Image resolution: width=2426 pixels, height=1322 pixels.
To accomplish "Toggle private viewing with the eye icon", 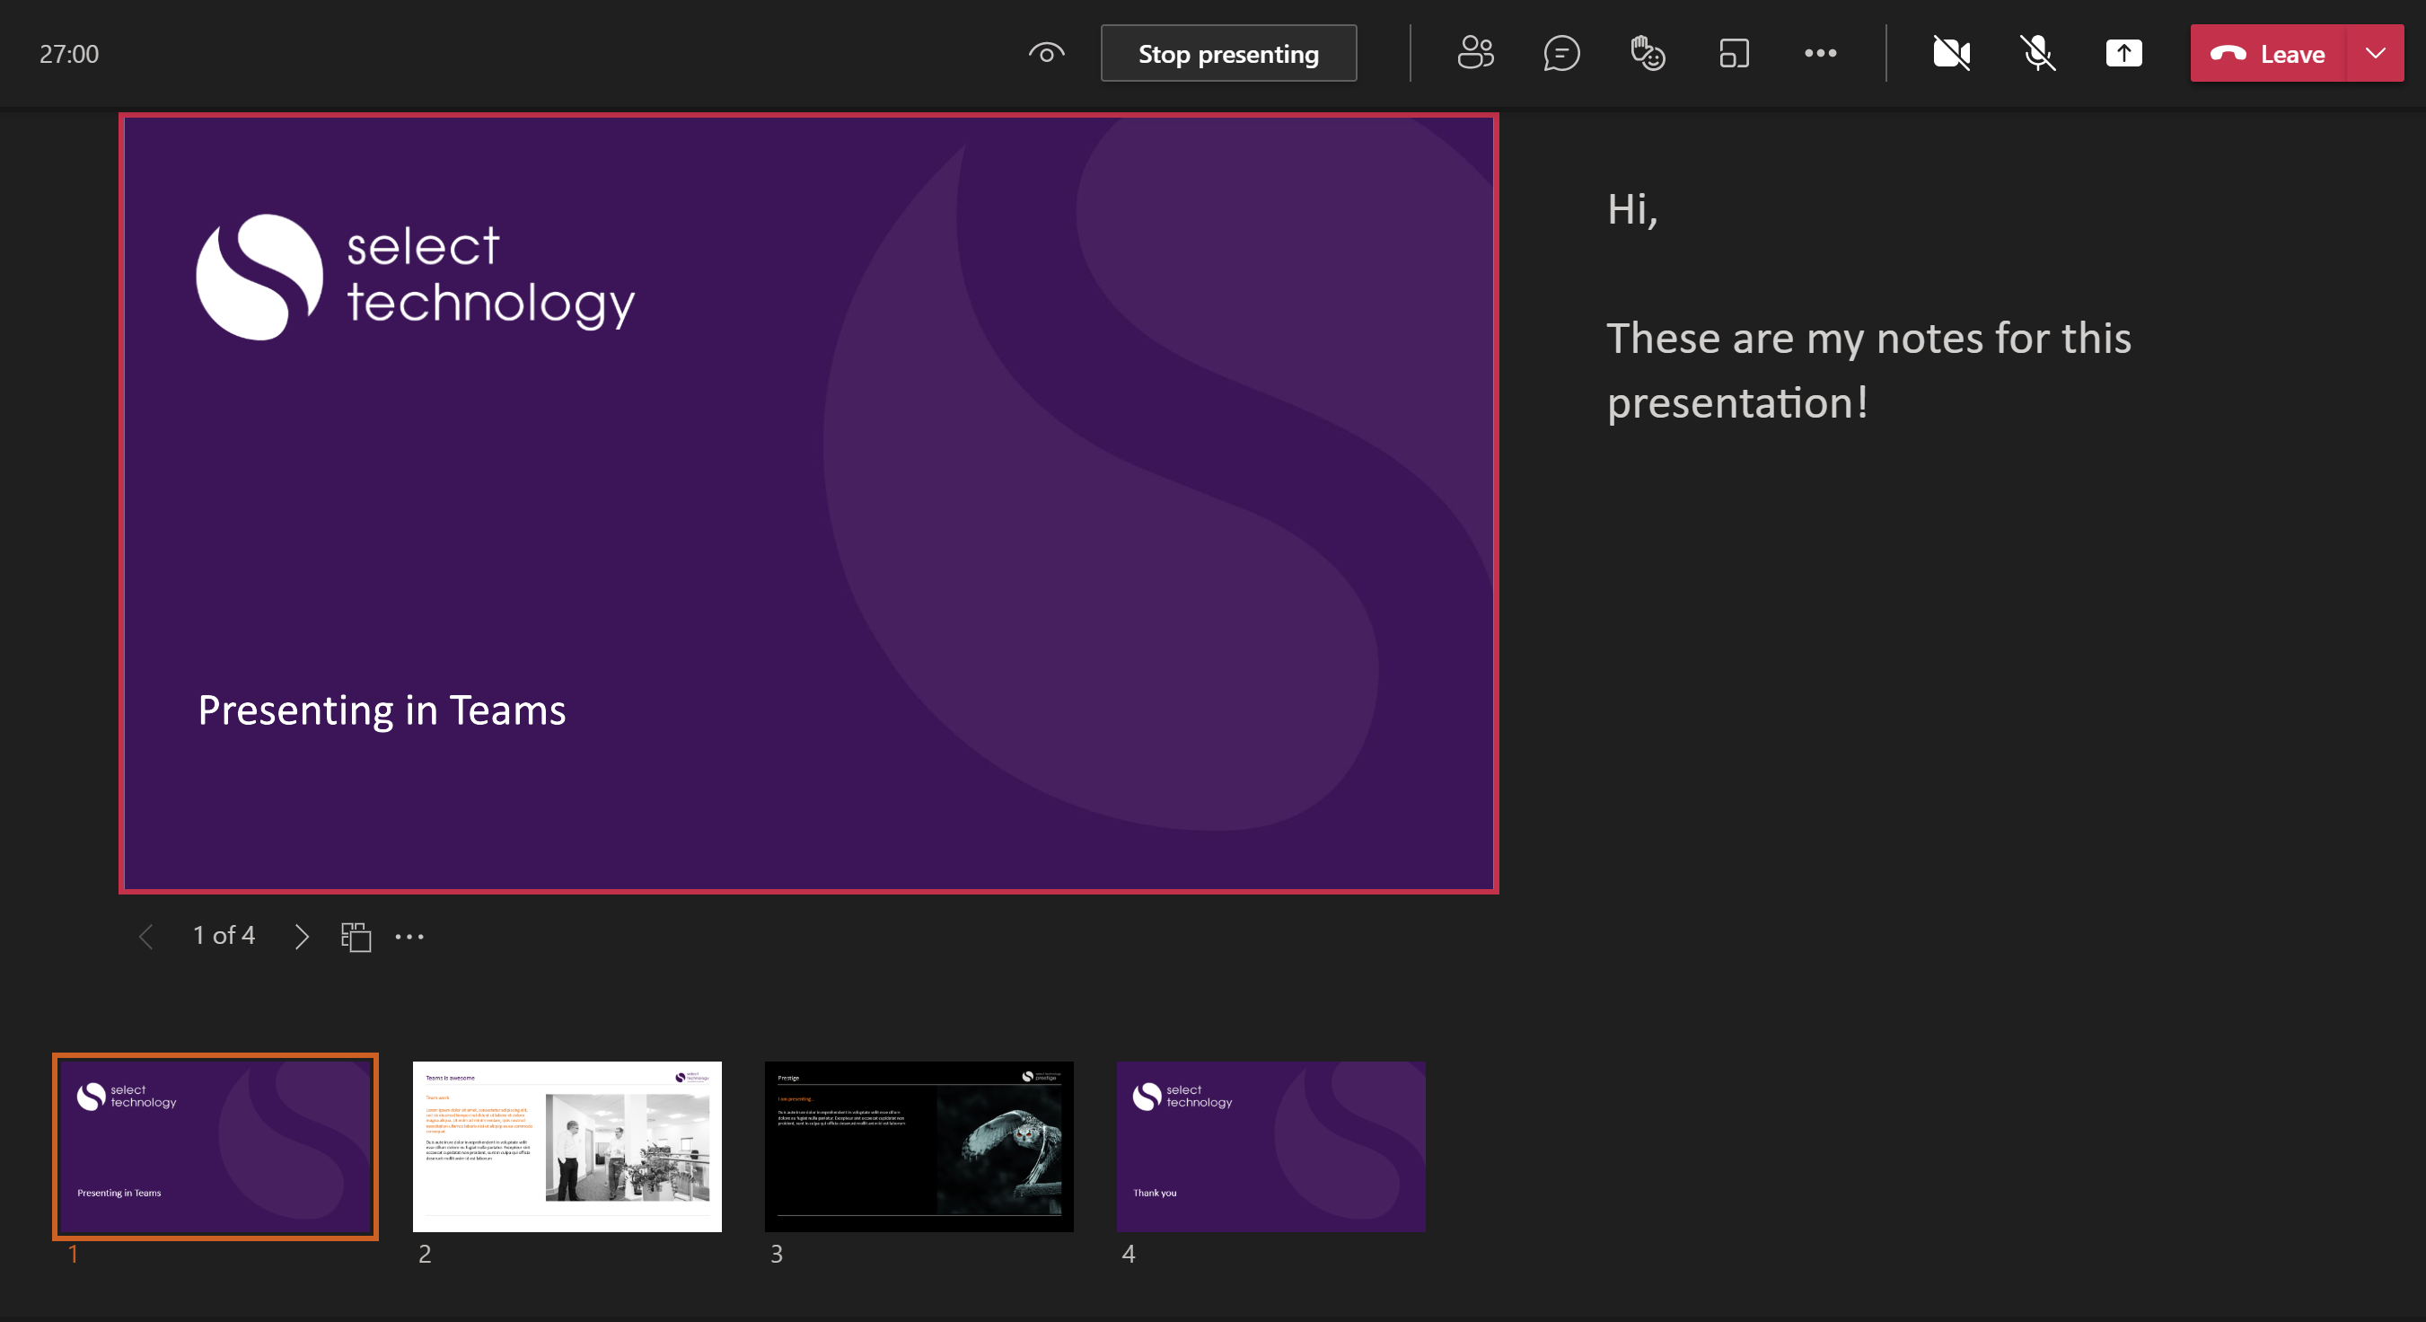I will [1046, 54].
